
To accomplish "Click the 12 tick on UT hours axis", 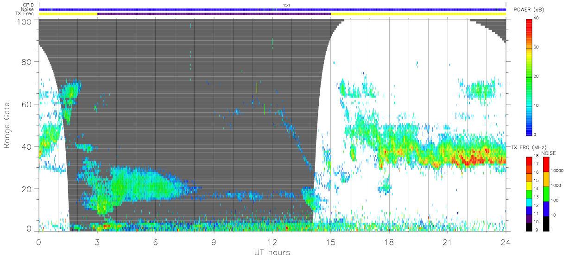I will coord(272,242).
